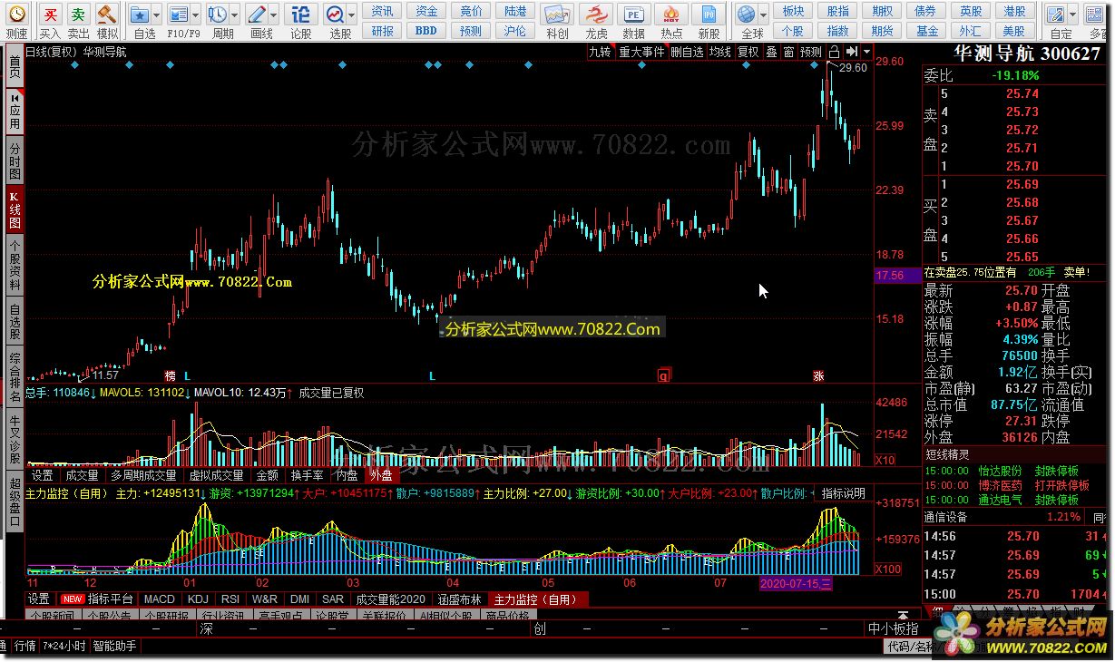The width and height of the screenshot is (1115, 662).
Task: Click the 榜 marker on the price chart
Action: 170,375
